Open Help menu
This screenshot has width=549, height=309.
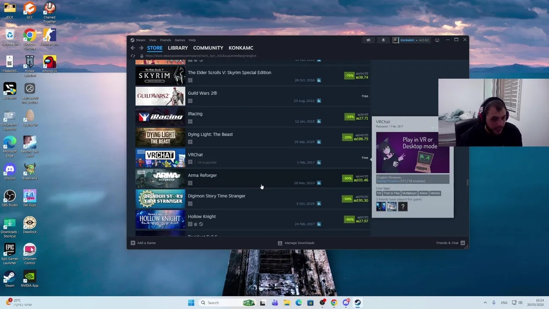pyautogui.click(x=192, y=40)
